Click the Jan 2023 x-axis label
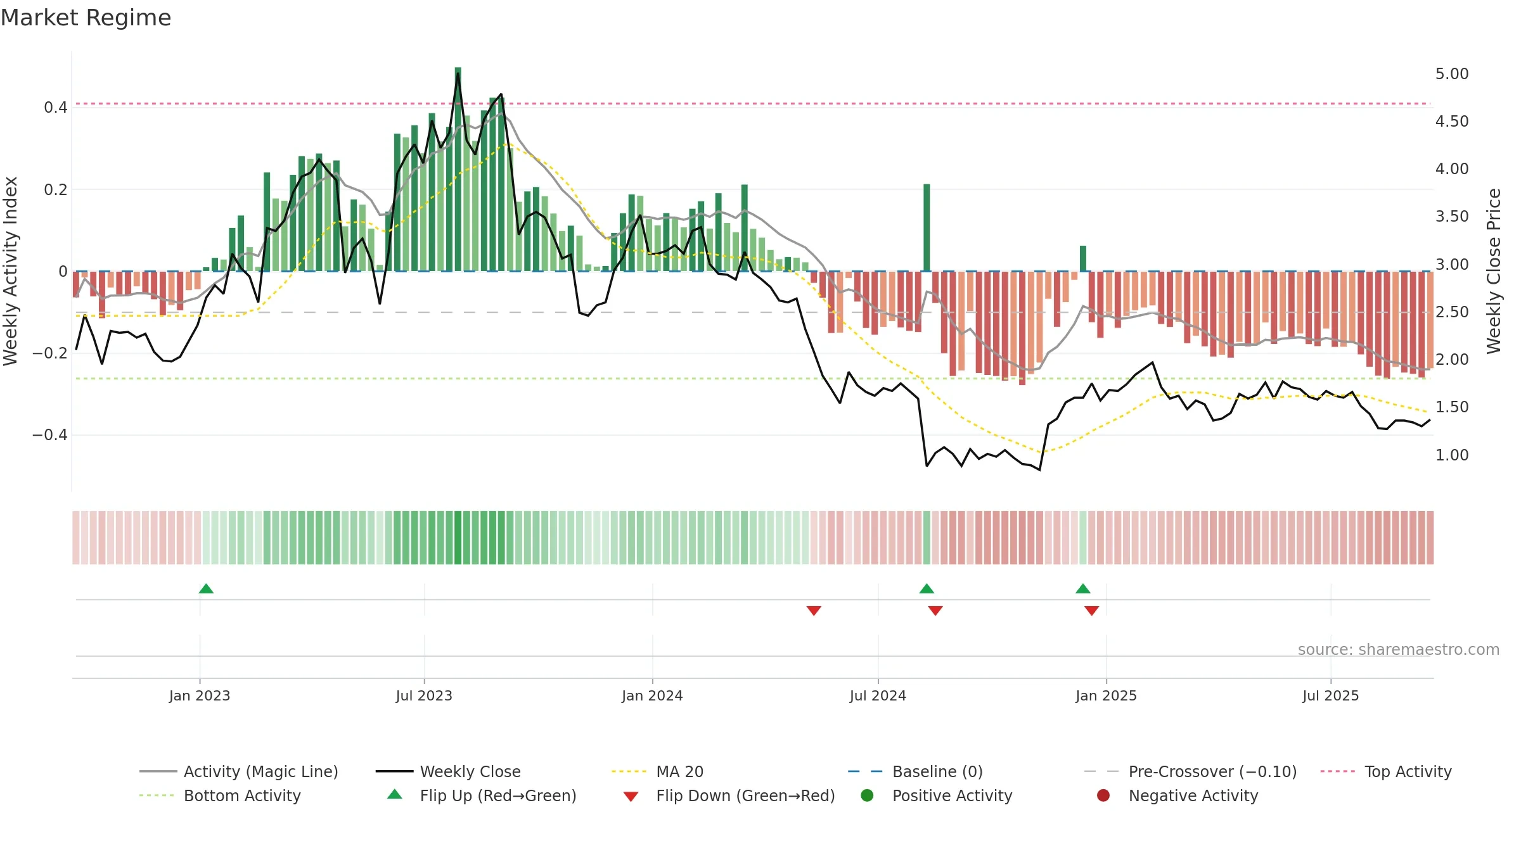The image size is (1521, 855). (x=200, y=695)
